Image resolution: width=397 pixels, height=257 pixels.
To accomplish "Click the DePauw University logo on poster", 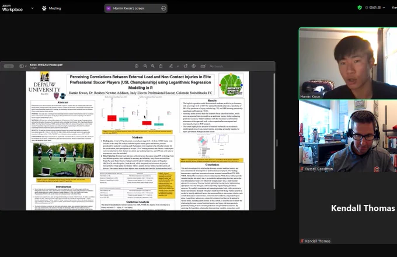I will click(44, 84).
